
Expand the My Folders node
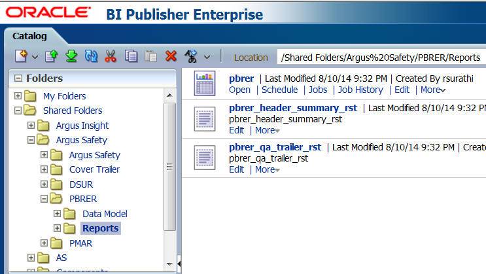pyautogui.click(x=18, y=95)
